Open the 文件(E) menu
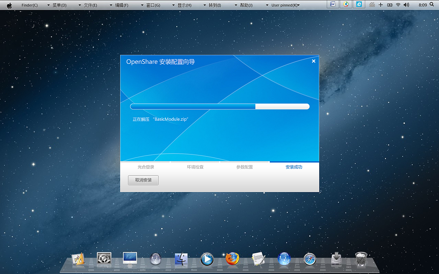The width and height of the screenshot is (439, 274). 90,5
